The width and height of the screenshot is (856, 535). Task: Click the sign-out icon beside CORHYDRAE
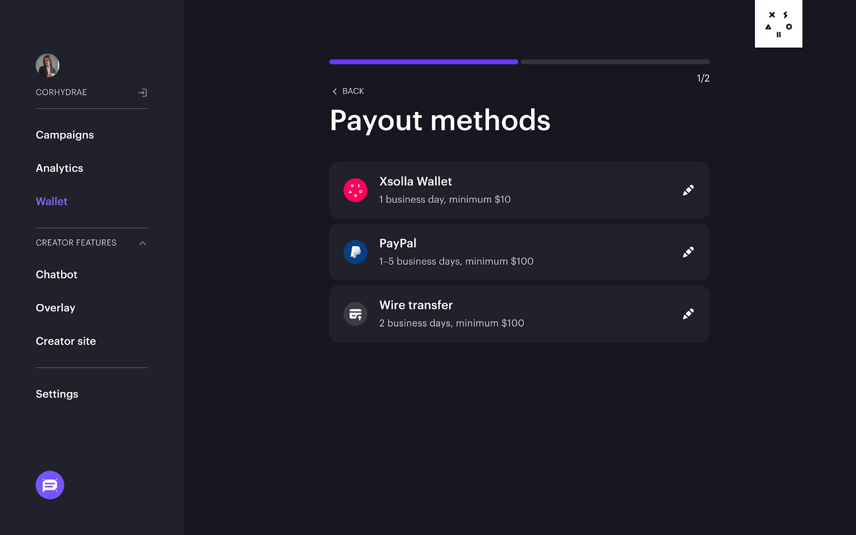pos(143,92)
